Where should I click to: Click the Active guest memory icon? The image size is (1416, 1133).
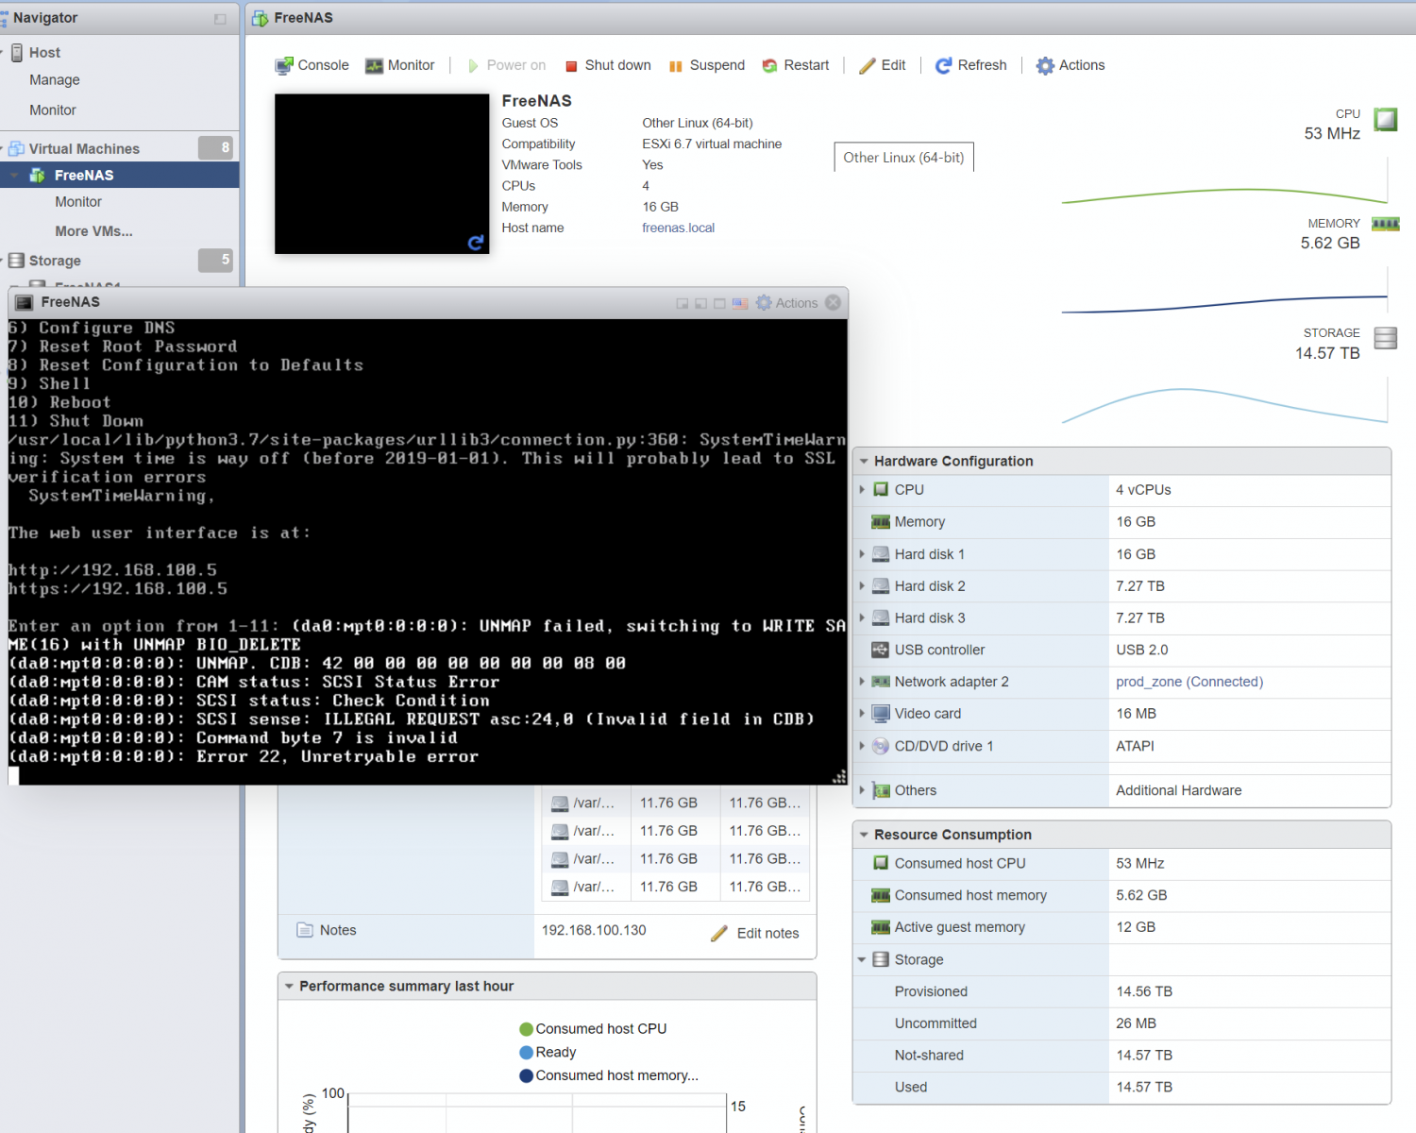pos(881,927)
